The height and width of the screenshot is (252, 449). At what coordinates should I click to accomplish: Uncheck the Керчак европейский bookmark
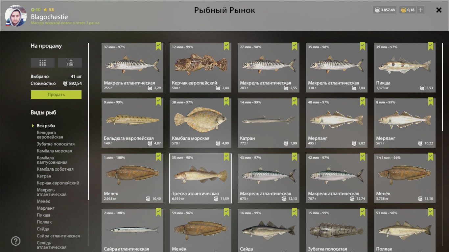(226, 46)
